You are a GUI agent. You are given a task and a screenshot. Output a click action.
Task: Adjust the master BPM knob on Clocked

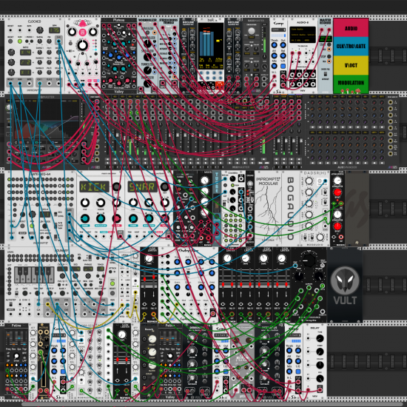[40, 30]
